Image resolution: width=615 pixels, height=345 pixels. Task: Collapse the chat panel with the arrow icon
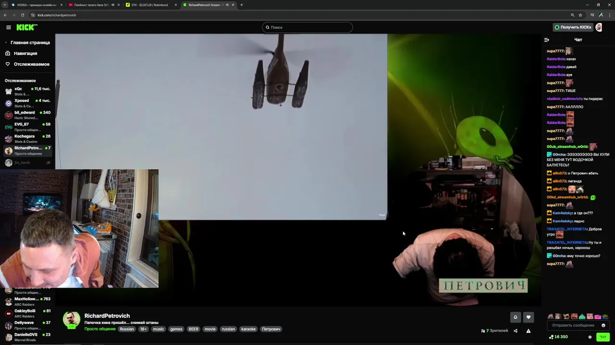coord(547,40)
